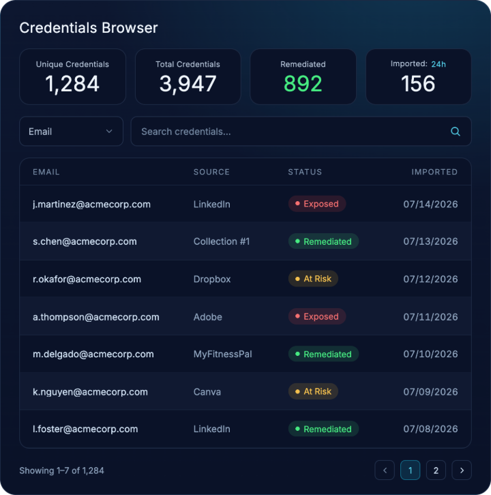
Task: Click the MyFitnessPal source cell
Action: 222,354
